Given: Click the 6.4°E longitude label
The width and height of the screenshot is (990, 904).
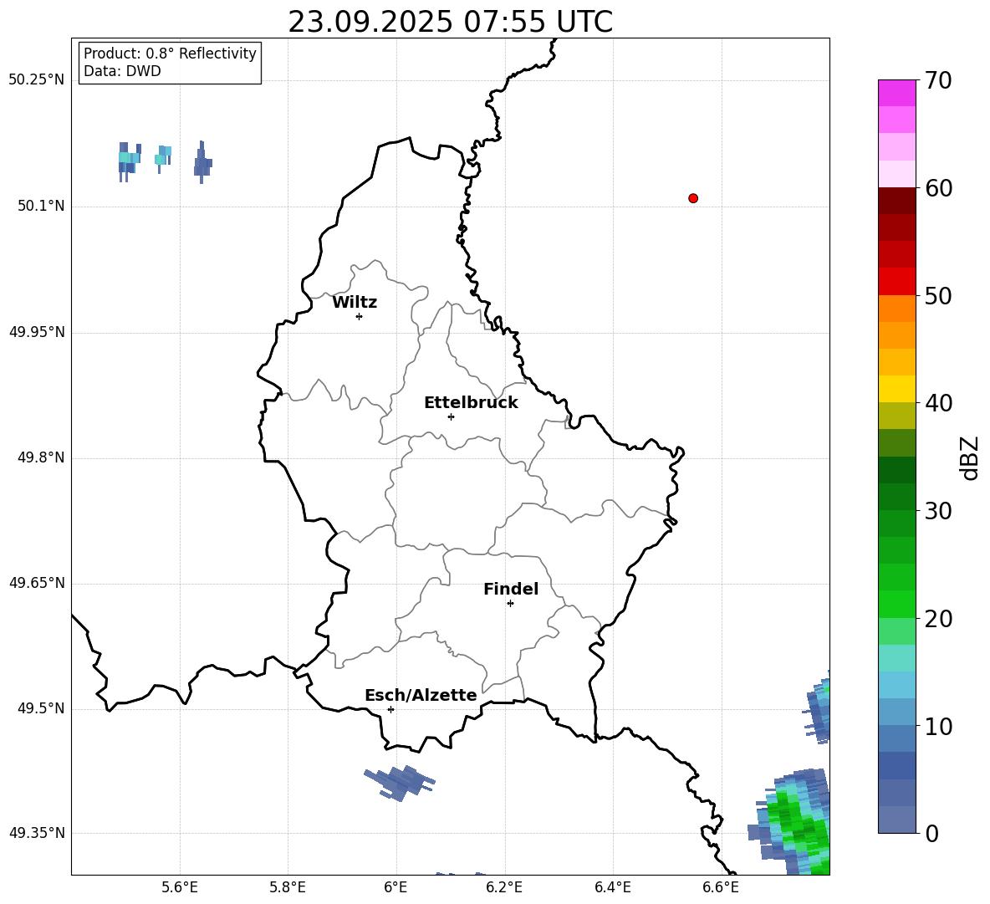Looking at the screenshot, I should (x=613, y=887).
